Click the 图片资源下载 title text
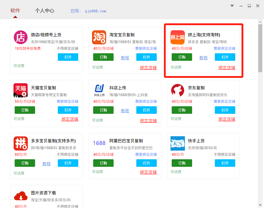 (x=43, y=193)
